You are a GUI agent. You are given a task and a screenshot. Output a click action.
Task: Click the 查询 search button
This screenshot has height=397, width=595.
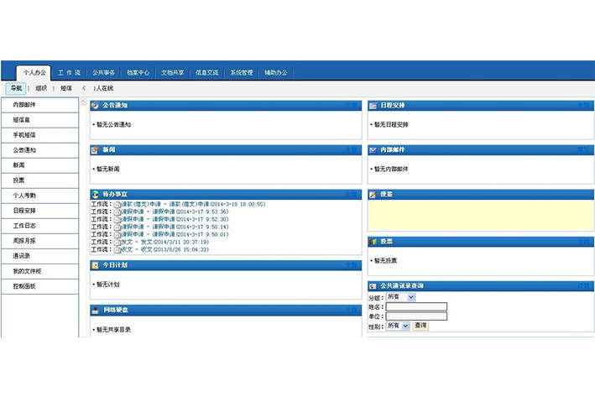(420, 326)
